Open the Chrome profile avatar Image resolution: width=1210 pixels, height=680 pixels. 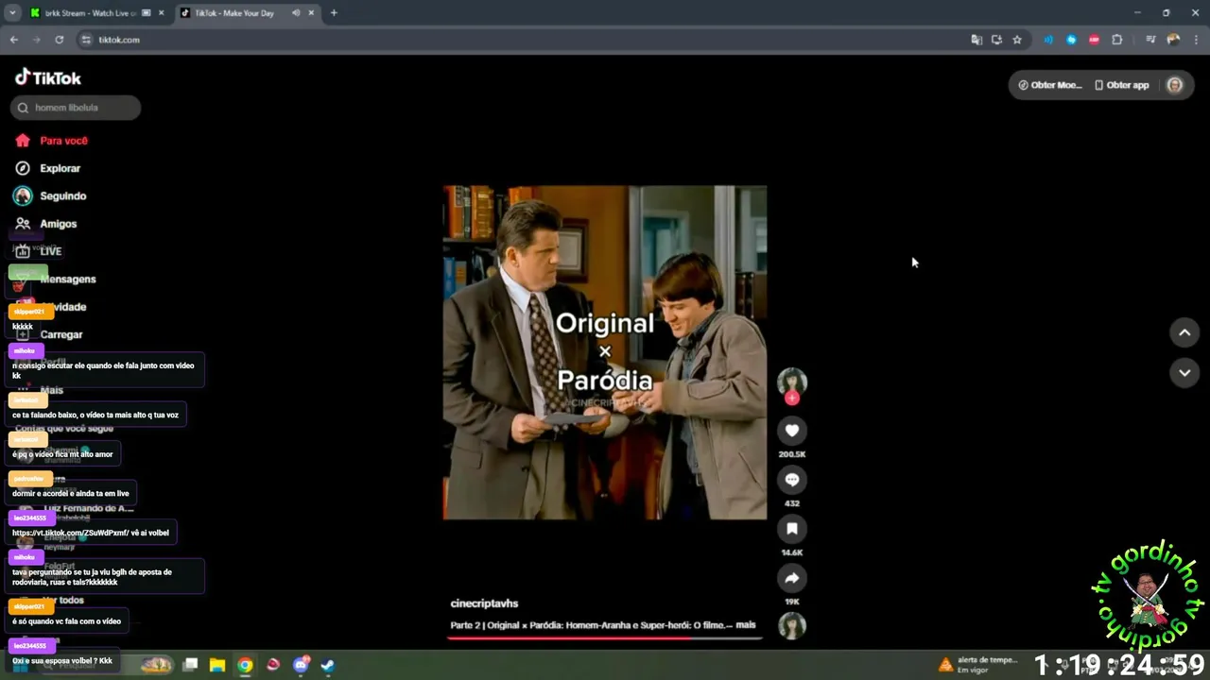(1173, 40)
